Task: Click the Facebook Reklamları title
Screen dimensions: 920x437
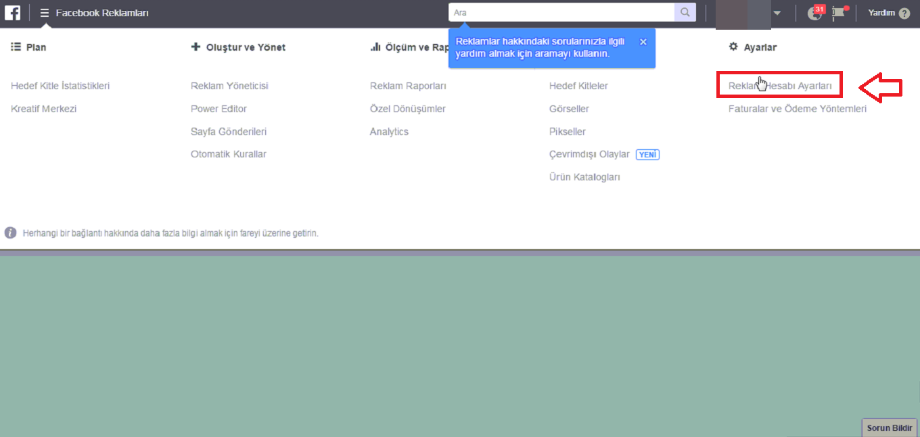Action: pos(102,13)
